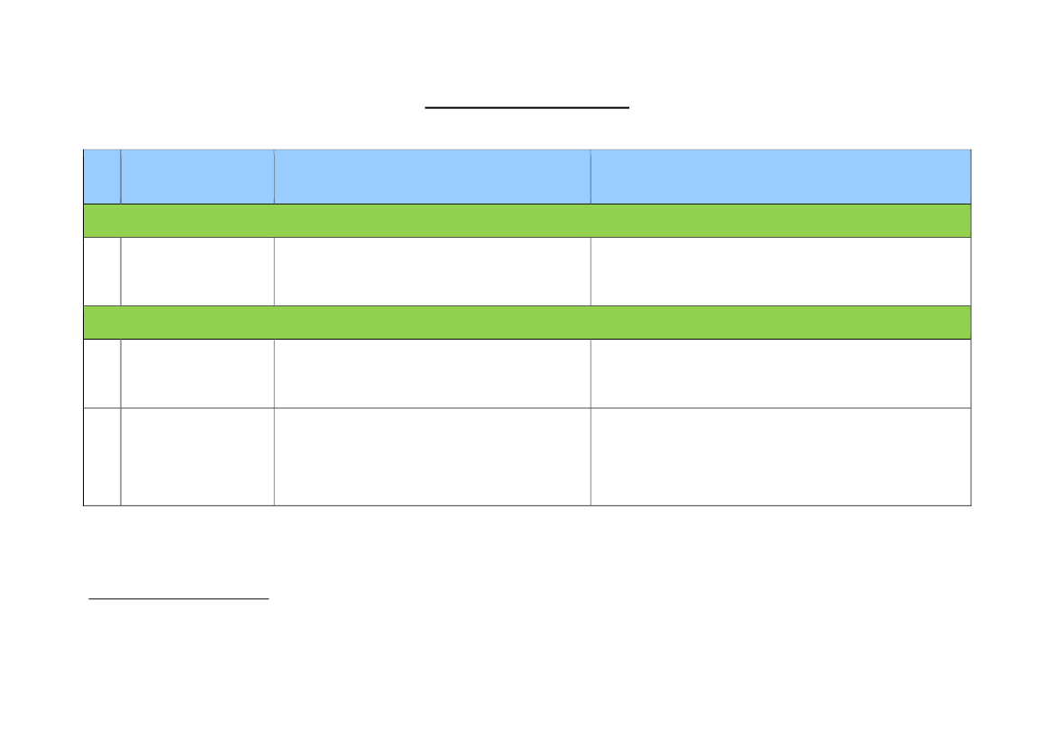Select widest cell of tall bottom row
The width and height of the screenshot is (1054, 745).
pyautogui.click(x=781, y=457)
